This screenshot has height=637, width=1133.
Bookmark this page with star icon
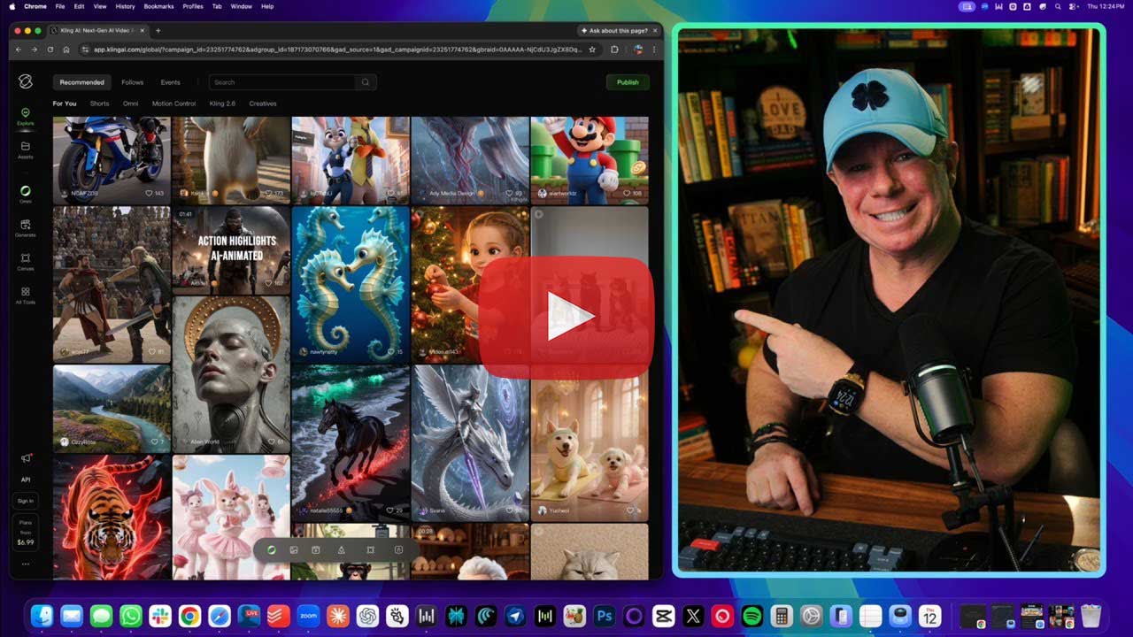click(592, 50)
